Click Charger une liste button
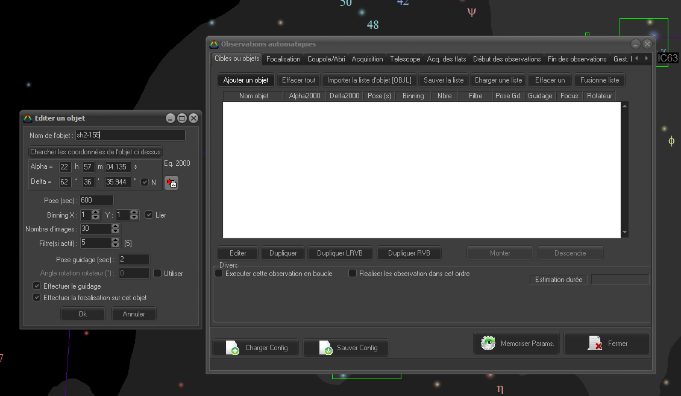This screenshot has height=396, width=681. [x=498, y=80]
